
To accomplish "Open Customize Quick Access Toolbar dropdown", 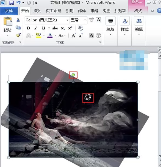I will [36, 3].
